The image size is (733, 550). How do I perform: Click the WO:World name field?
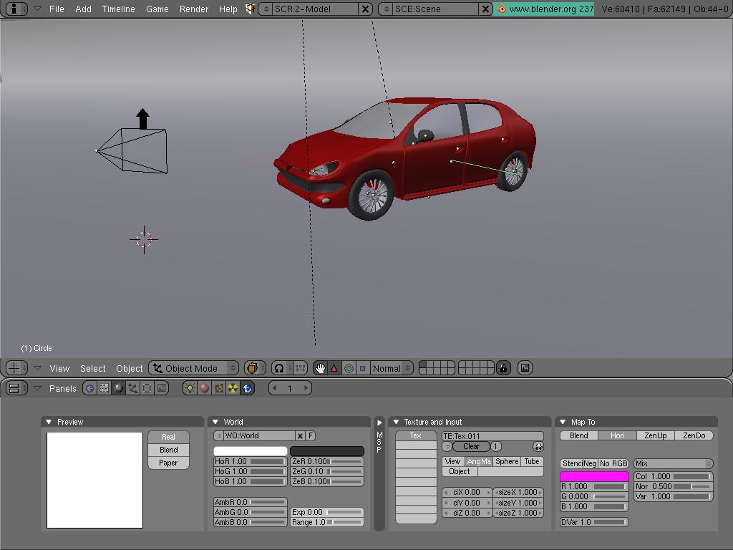click(x=258, y=435)
